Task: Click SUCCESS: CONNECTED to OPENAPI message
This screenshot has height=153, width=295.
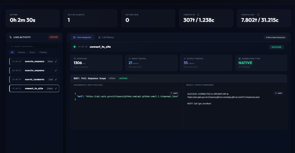Action: tap(223, 96)
